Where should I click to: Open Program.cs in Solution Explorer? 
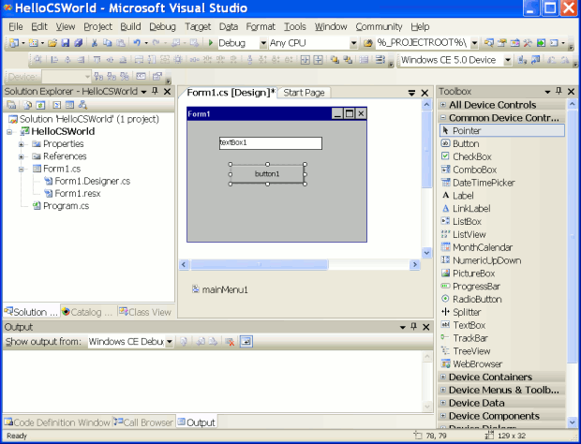(x=66, y=206)
